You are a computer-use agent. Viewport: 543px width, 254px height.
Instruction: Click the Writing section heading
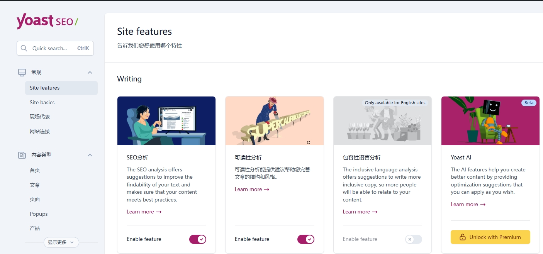129,79
